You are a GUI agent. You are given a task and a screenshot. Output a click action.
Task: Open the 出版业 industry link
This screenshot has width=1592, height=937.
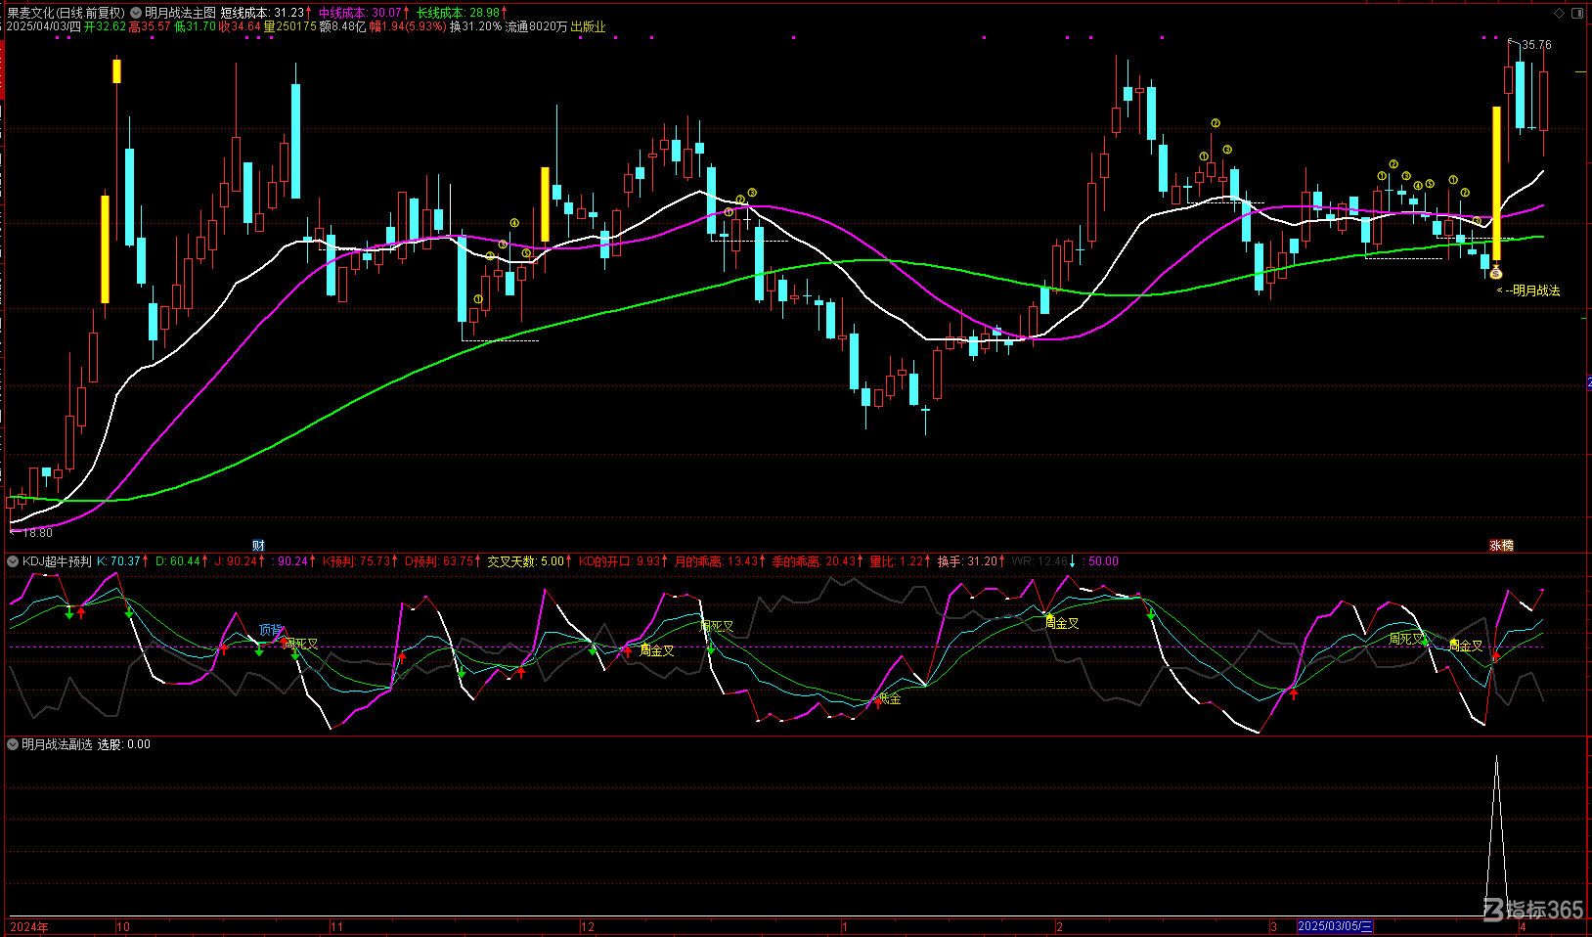tap(588, 26)
